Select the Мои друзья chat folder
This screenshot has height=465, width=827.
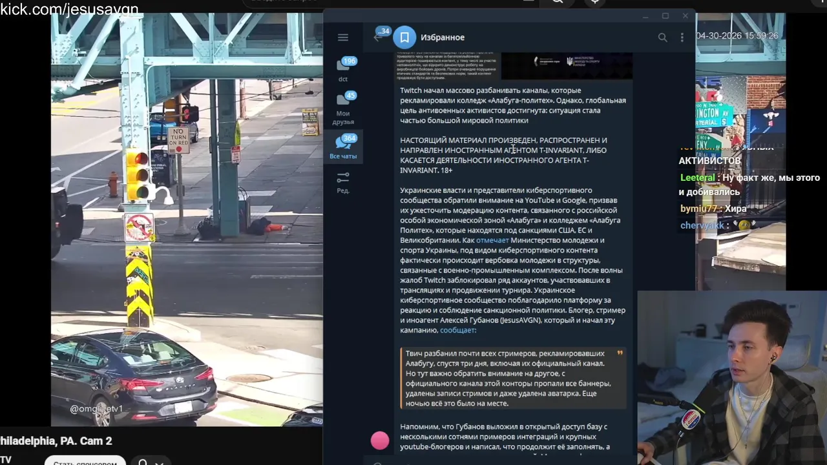click(x=343, y=108)
